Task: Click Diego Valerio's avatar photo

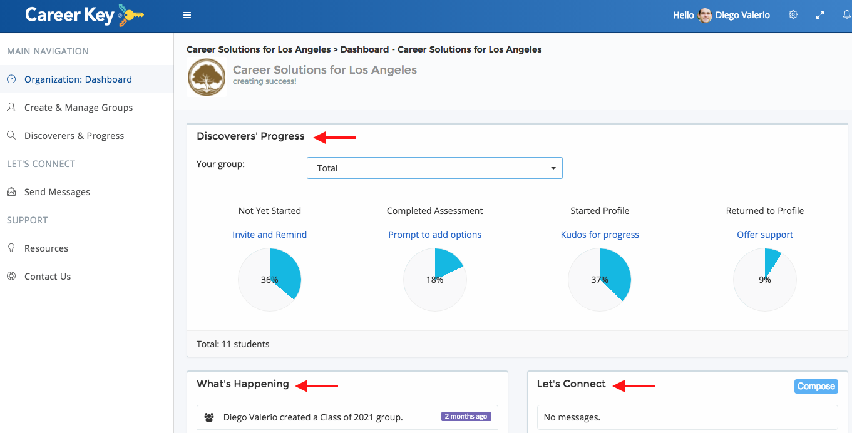Action: point(705,15)
